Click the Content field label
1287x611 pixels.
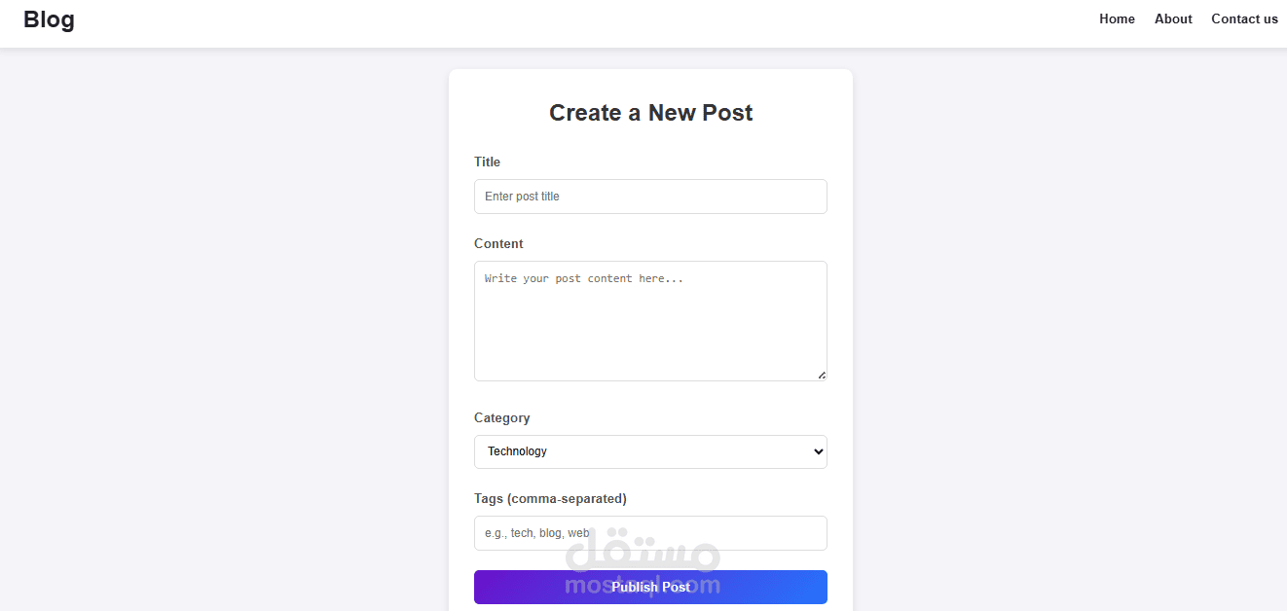tap(498, 243)
